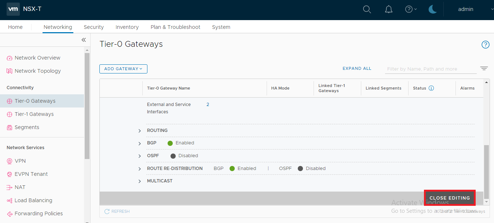Viewport: 494px width, 223px height.
Task: Collapse the left navigation sidebar
Action: pos(84,40)
